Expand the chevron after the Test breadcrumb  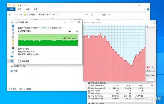(57, 15)
